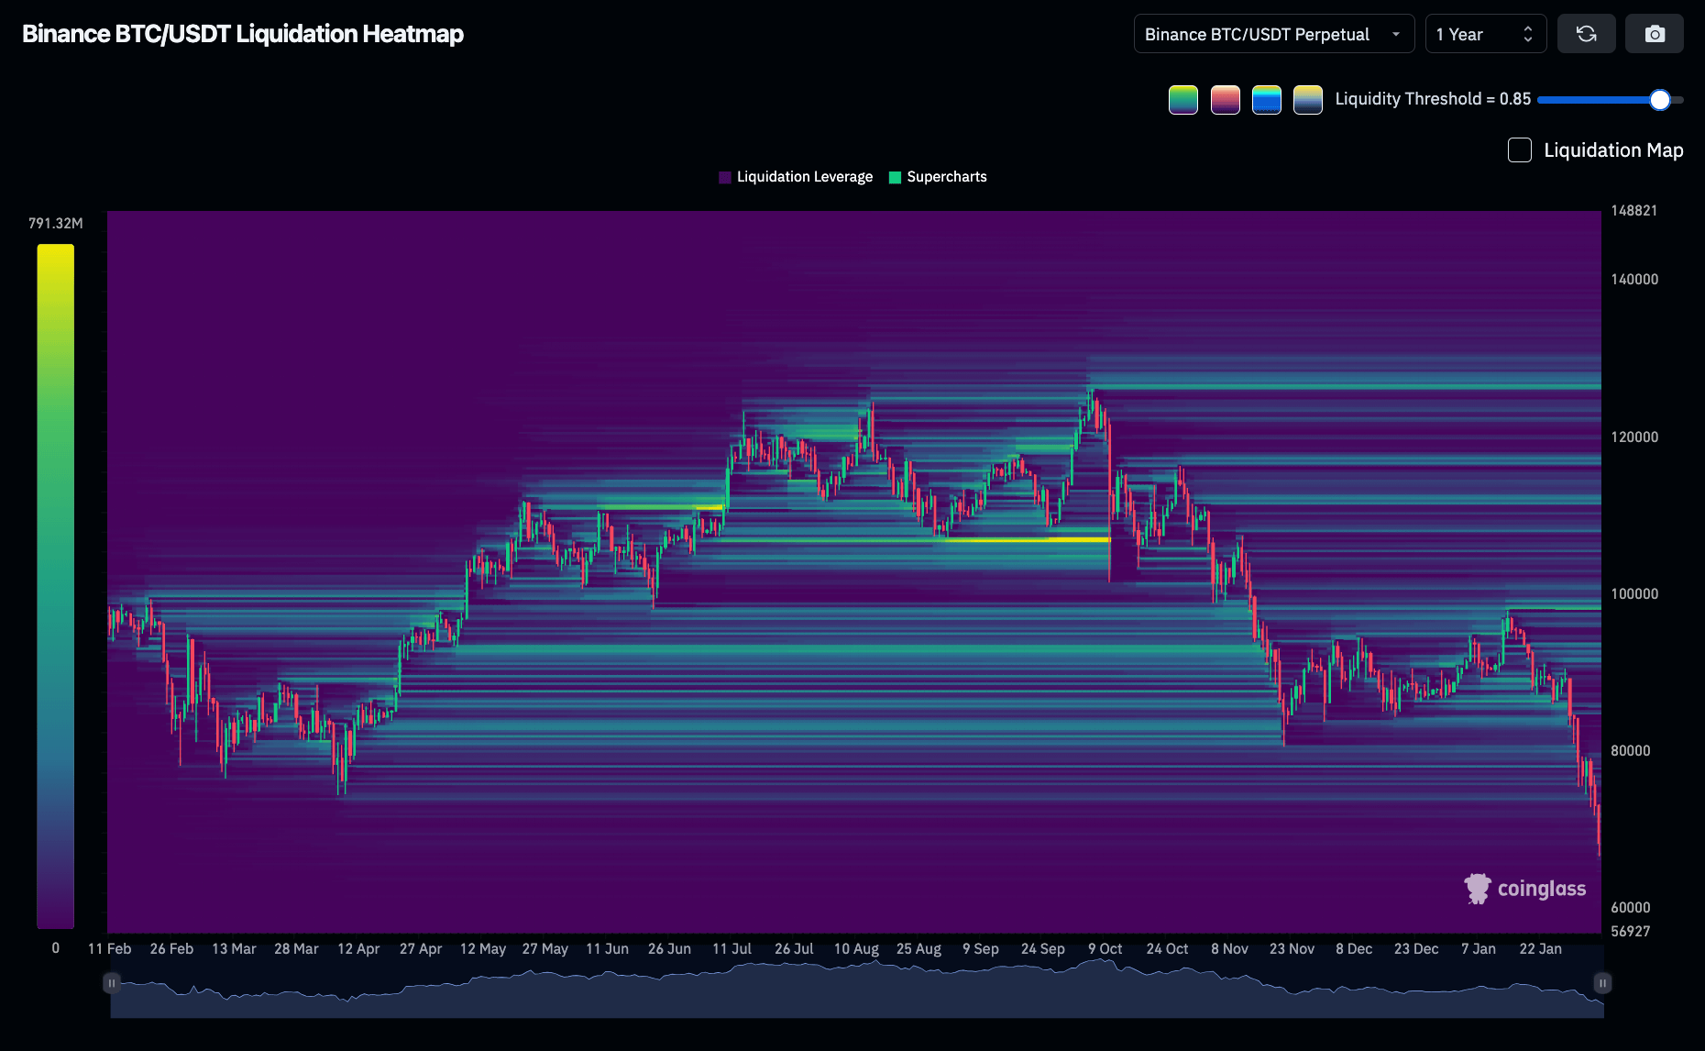Apply the pink-purple gradient color theme
Image resolution: width=1705 pixels, height=1051 pixels.
pos(1225,99)
